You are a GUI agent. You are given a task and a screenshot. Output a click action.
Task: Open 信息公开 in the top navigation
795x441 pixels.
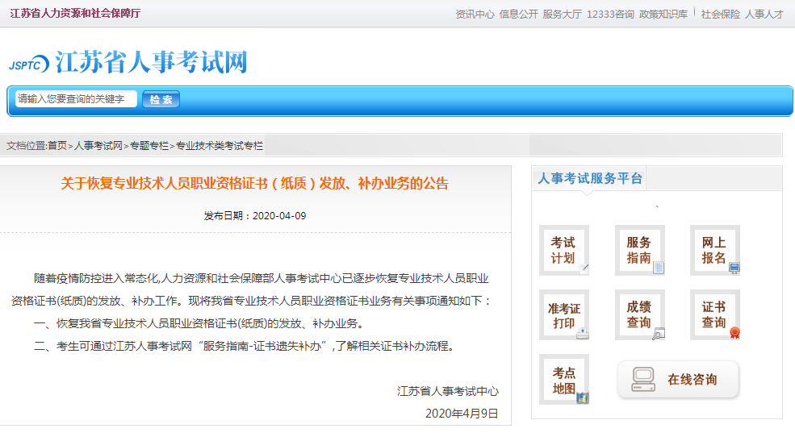[x=518, y=15]
